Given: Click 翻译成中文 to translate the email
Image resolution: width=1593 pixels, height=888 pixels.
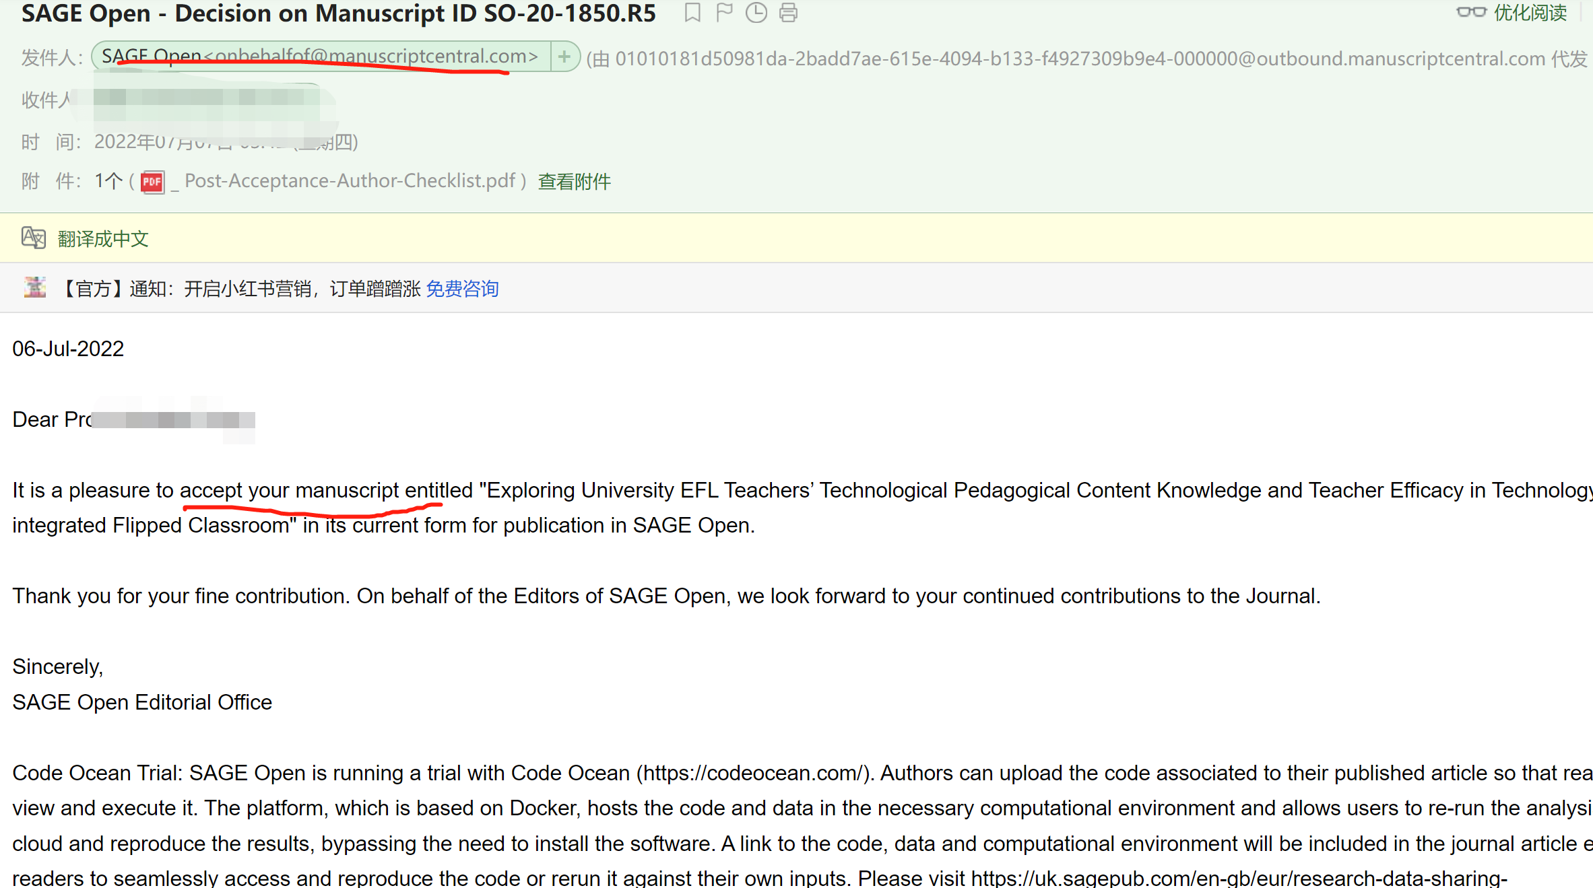Looking at the screenshot, I should pos(103,239).
